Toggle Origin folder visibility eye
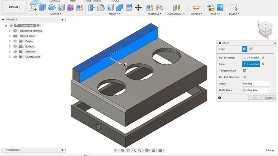 coord(15,41)
